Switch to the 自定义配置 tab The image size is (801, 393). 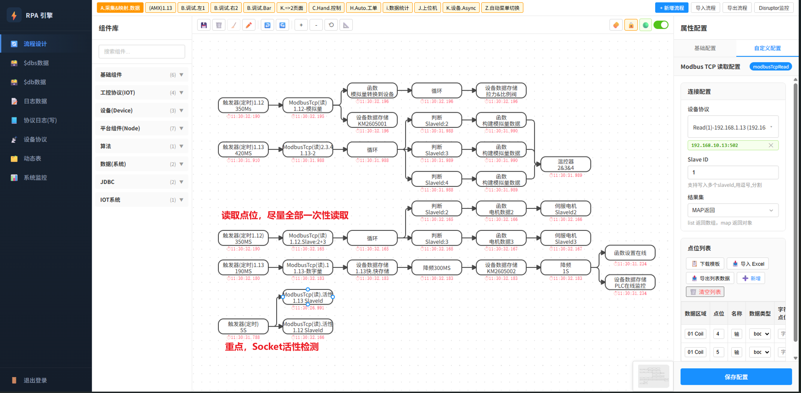767,48
